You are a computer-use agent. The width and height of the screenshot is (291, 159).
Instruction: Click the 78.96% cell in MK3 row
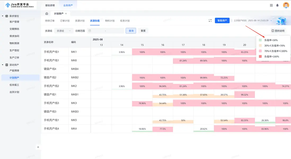point(142,103)
